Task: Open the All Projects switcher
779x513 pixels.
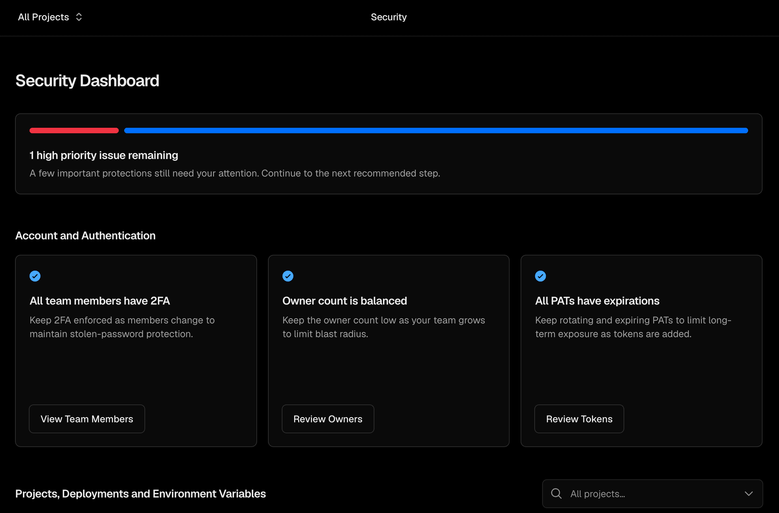Action: [x=50, y=17]
